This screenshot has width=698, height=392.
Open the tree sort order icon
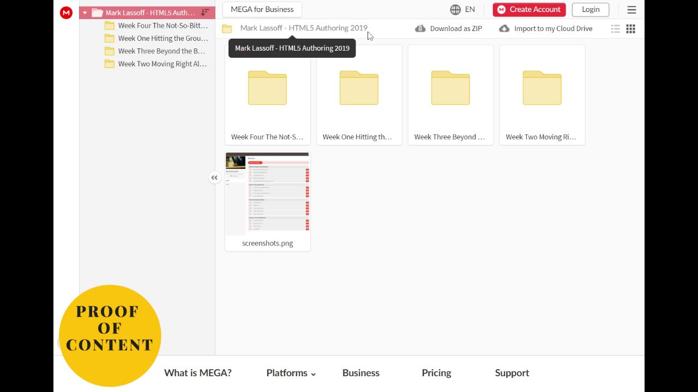(x=205, y=13)
